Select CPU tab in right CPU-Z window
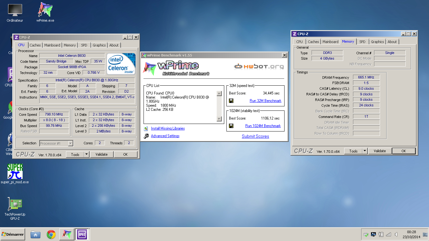429x241 pixels. [x=300, y=42]
